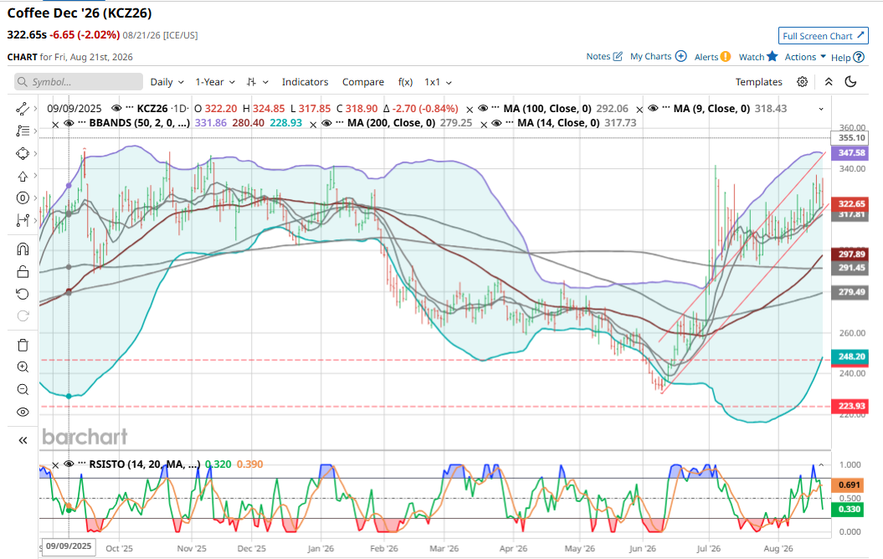Screen dimensions: 883x559
Task: Hide the MA (200, Close, 0) line
Action: (327, 123)
